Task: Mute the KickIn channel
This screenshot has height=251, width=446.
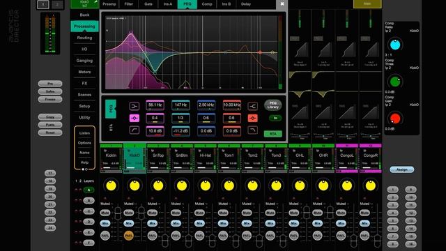Action: 105,213
